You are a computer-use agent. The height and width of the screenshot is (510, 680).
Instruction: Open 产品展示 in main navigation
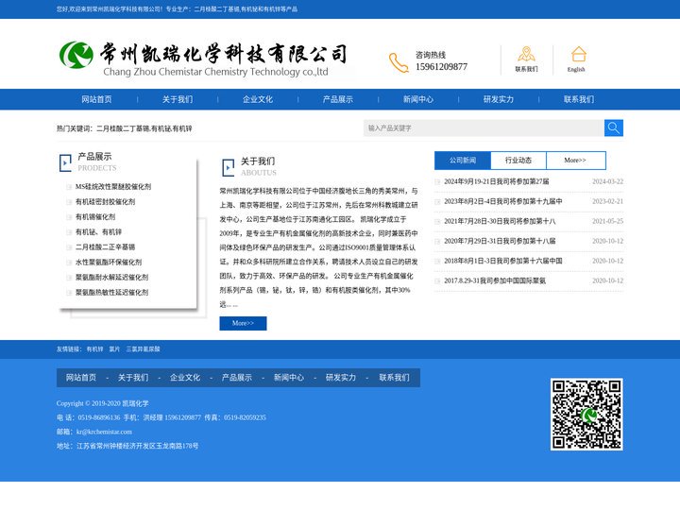click(338, 99)
